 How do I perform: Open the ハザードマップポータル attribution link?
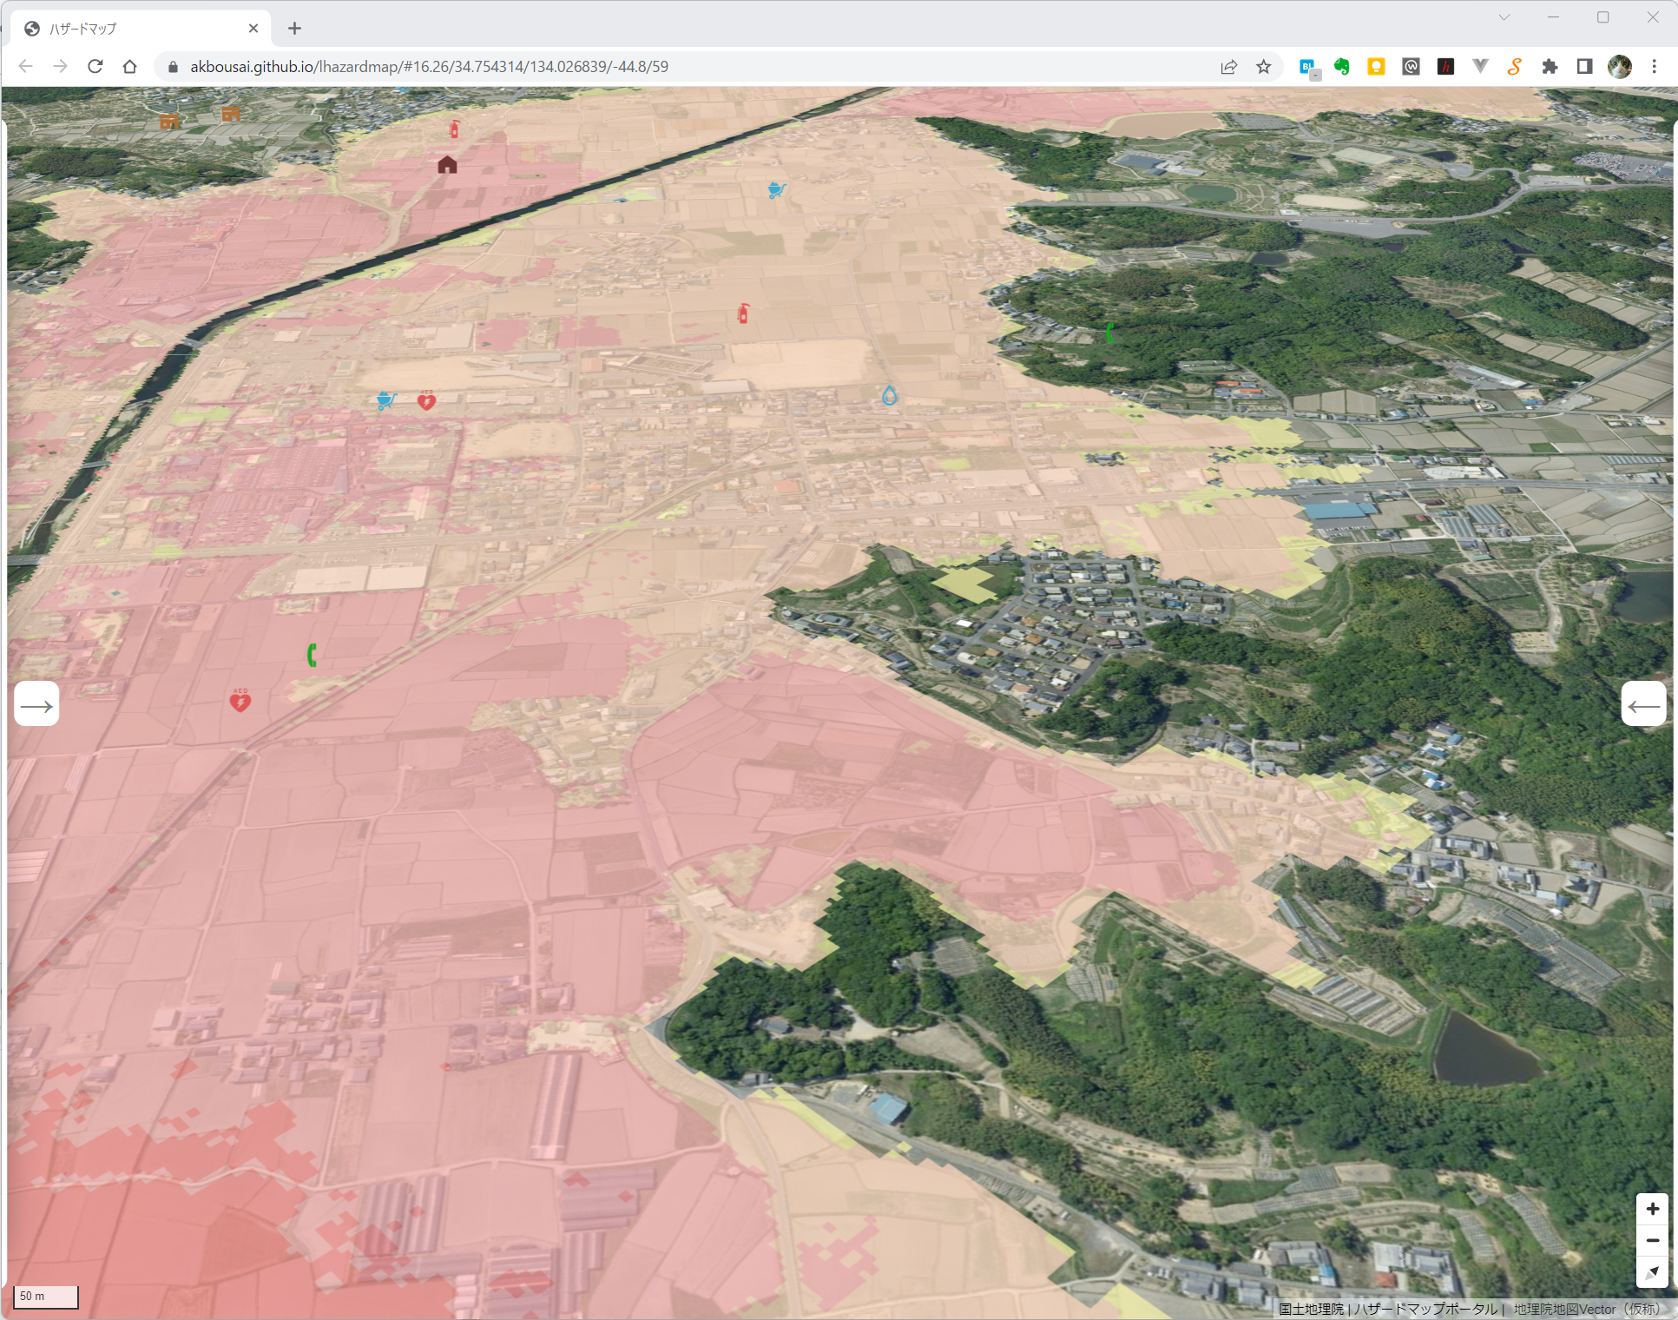click(x=1425, y=1309)
